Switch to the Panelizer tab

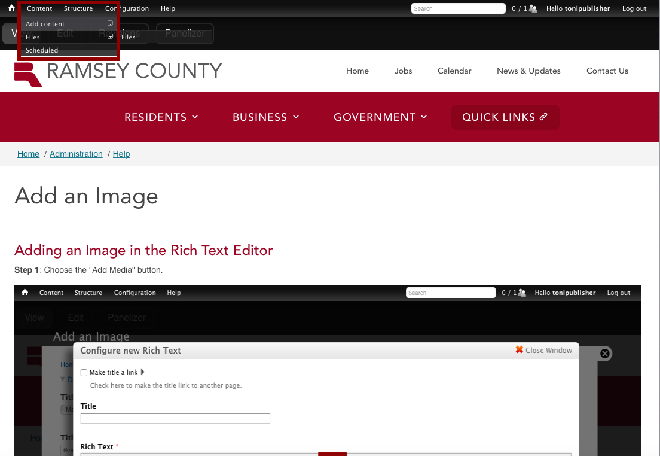pos(185,34)
